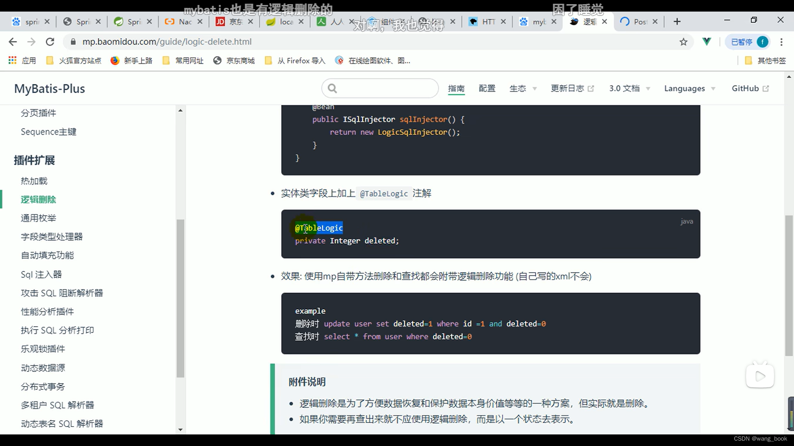794x446 pixels.
Task: Open the Languages dropdown
Action: click(x=689, y=88)
